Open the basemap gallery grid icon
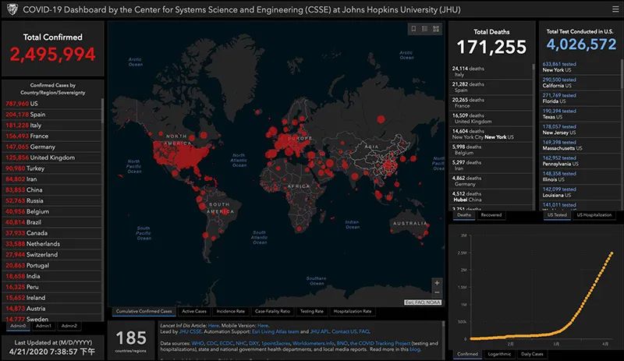This screenshot has width=624, height=361. 438,29
